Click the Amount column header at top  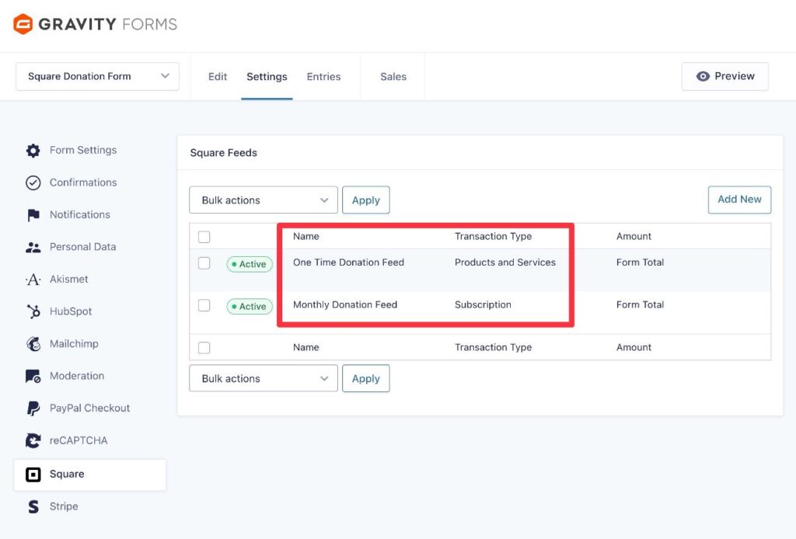634,236
